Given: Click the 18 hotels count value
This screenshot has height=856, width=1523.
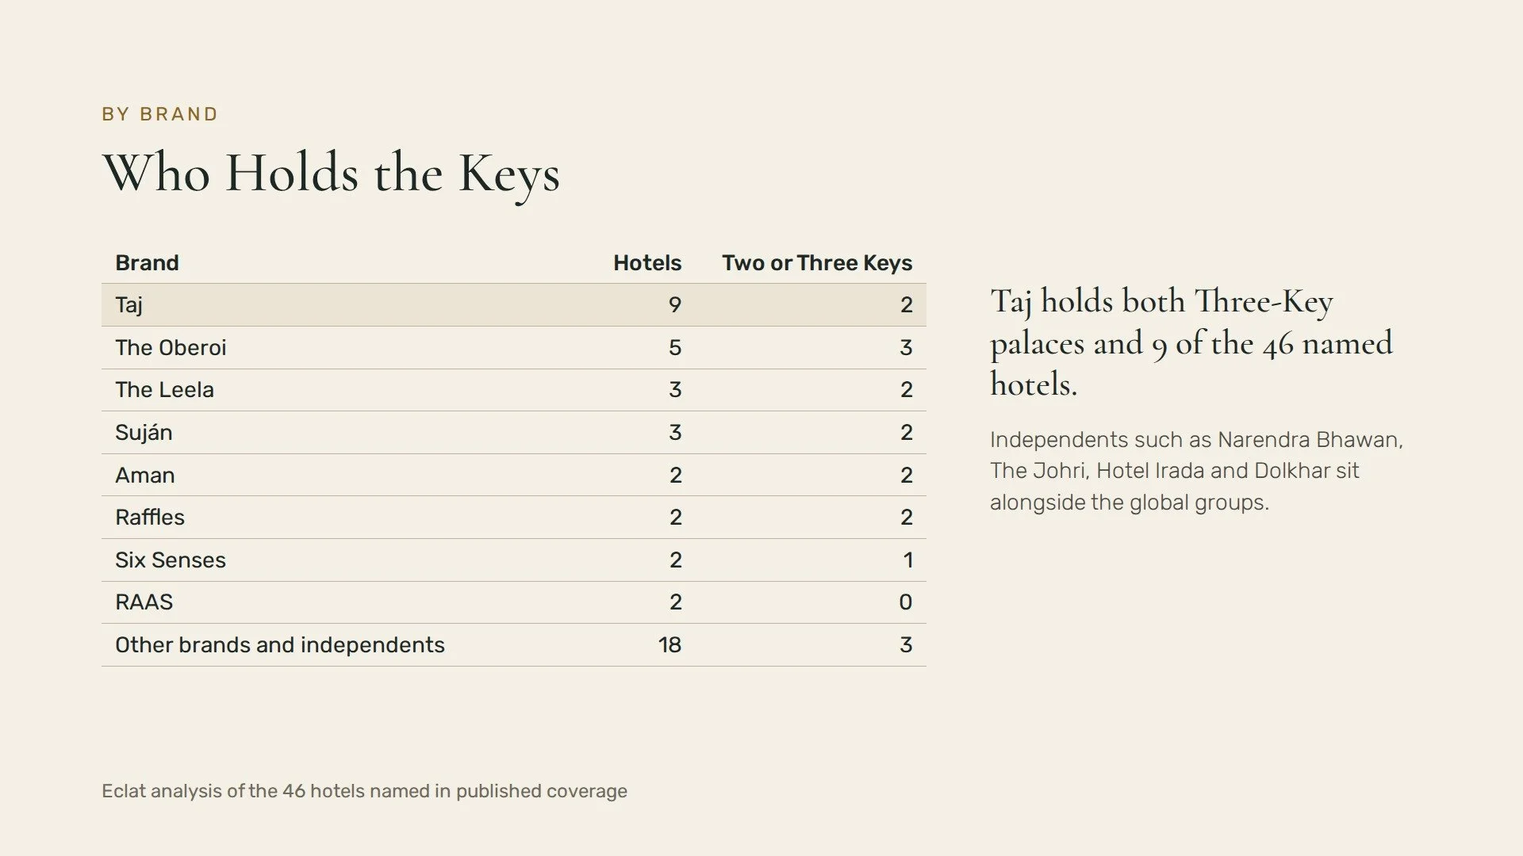Looking at the screenshot, I should [669, 645].
